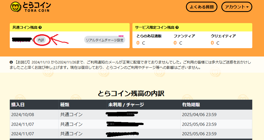264x140 pixels.
Task: Expand the アカウント dropdown menu
Action: [x=237, y=7]
